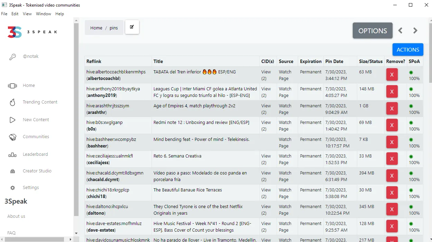The height and width of the screenshot is (242, 432).
Task: Click the edit path pencil icon
Action: point(132,27)
